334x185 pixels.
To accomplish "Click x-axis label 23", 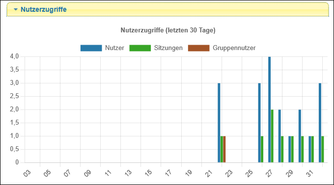I will (229, 173).
